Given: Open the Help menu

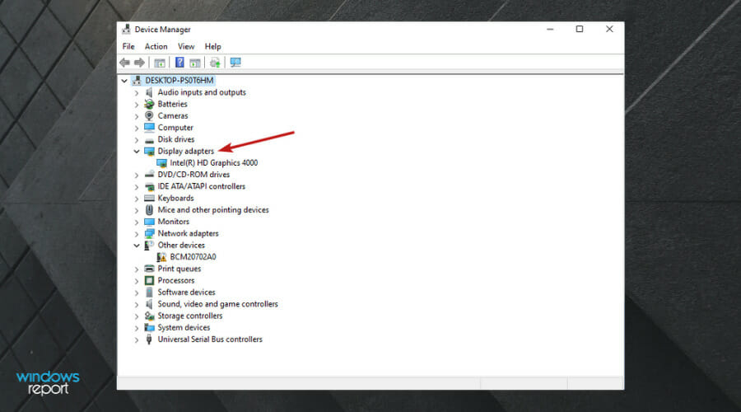Looking at the screenshot, I should coord(212,46).
